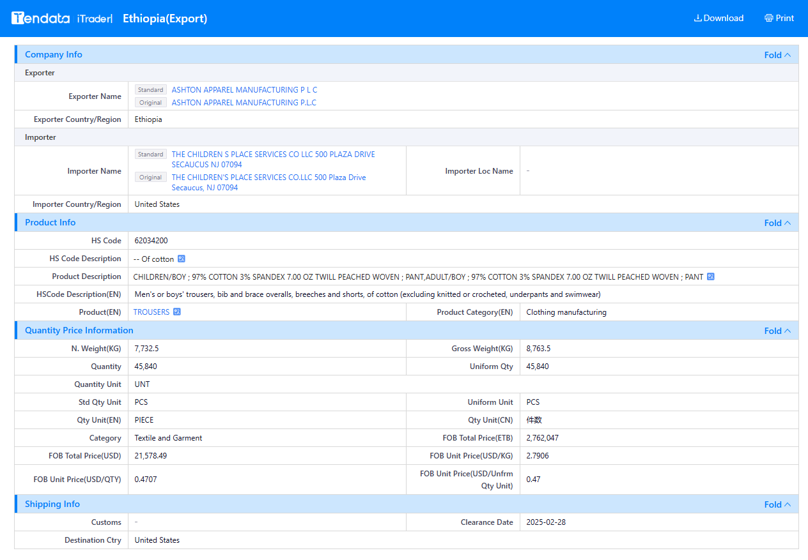Click translate icon after Product Description text
The image size is (808, 560).
click(710, 276)
